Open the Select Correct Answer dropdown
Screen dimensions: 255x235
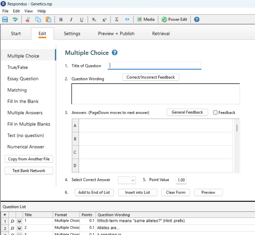(127, 180)
